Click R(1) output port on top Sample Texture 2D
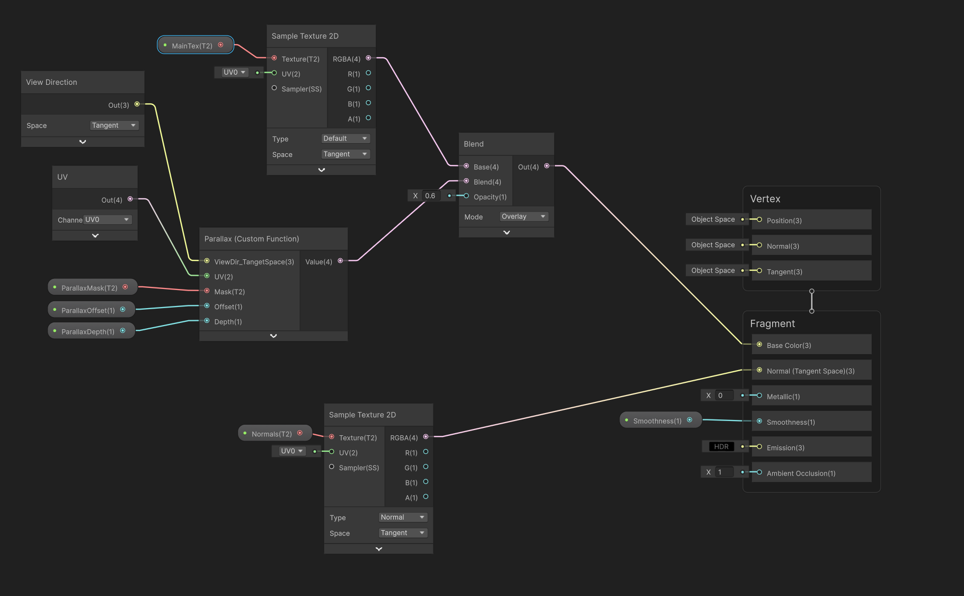The image size is (964, 596). point(368,73)
